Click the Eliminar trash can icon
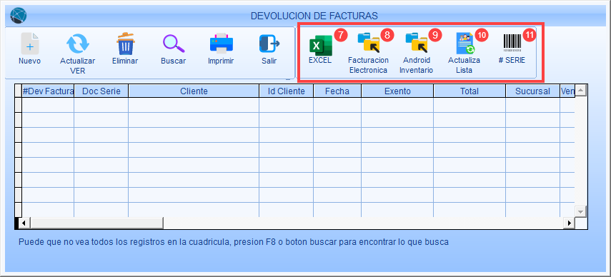Image resolution: width=611 pixels, height=277 pixels. [x=126, y=43]
